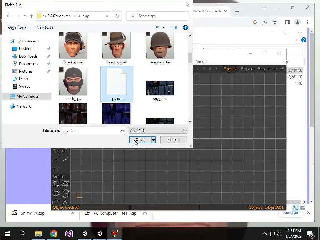Close the Chrome downloads bar

(309, 213)
